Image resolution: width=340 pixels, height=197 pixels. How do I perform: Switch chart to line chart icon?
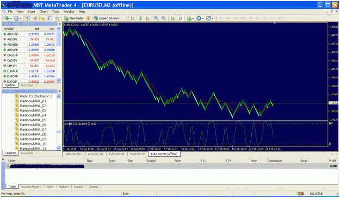pos(147,19)
